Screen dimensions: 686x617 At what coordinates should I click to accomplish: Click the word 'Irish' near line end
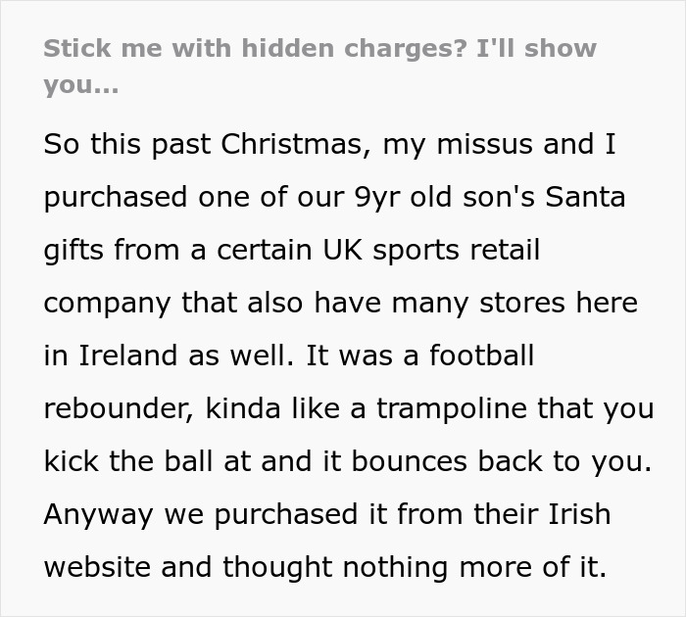[x=579, y=514]
